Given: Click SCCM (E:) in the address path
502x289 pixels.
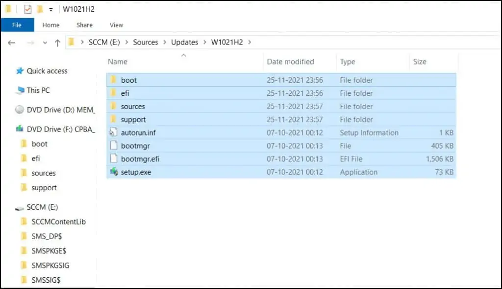Looking at the screenshot, I should coord(104,42).
